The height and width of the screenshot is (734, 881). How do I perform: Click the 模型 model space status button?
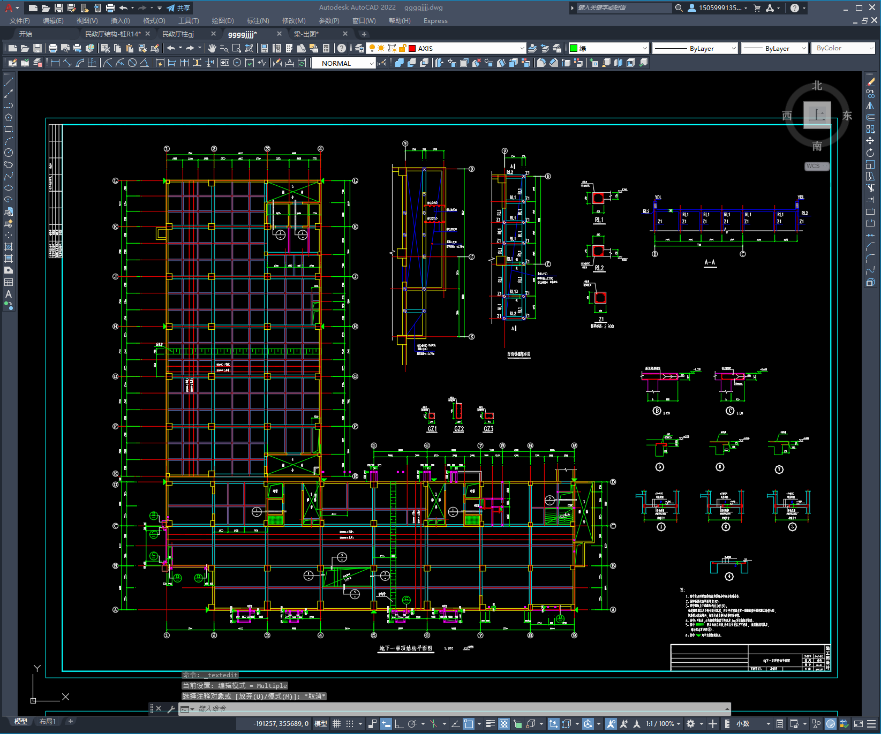[x=321, y=724]
